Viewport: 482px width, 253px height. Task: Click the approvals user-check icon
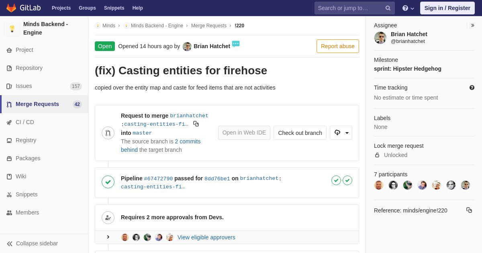tap(108, 218)
